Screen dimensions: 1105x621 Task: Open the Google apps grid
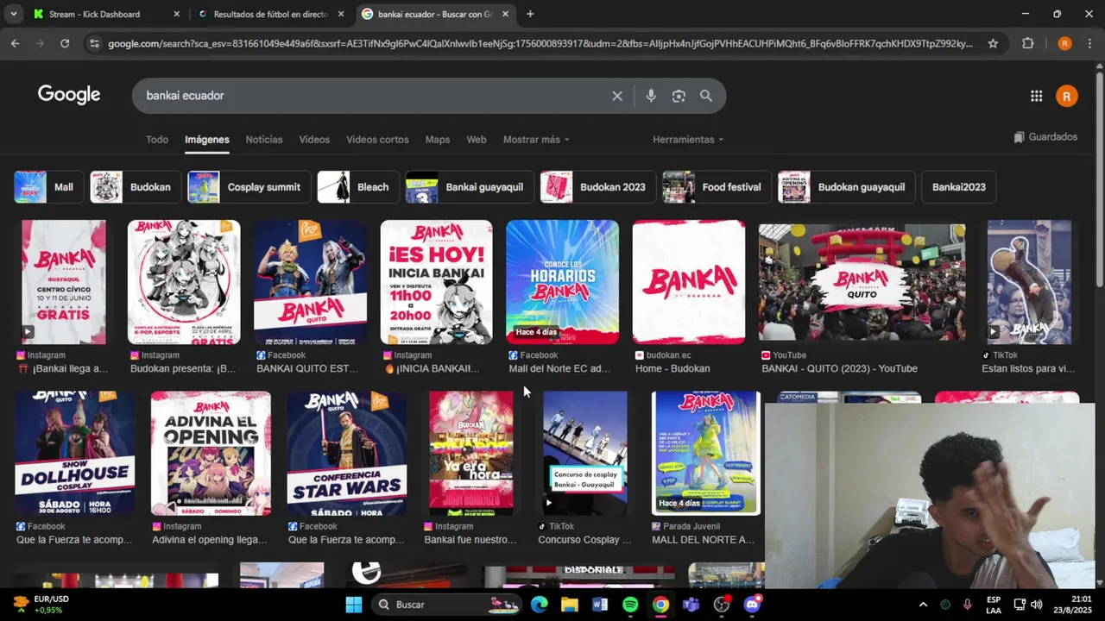point(1036,96)
